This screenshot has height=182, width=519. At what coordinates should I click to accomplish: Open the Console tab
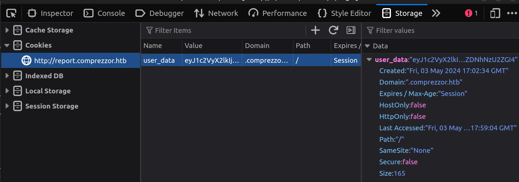tap(104, 13)
